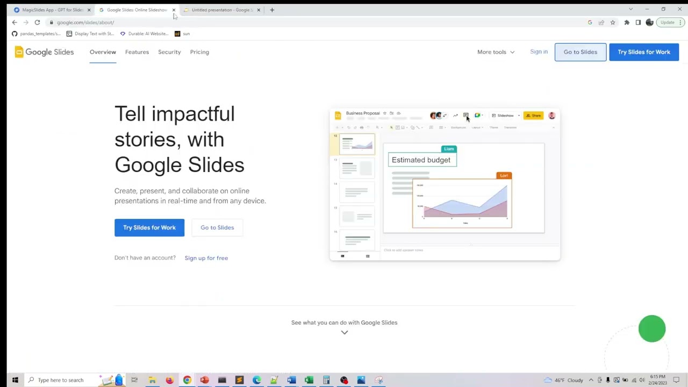Open Chrome's tab search chevron
The height and width of the screenshot is (387, 688).
tap(630, 9)
